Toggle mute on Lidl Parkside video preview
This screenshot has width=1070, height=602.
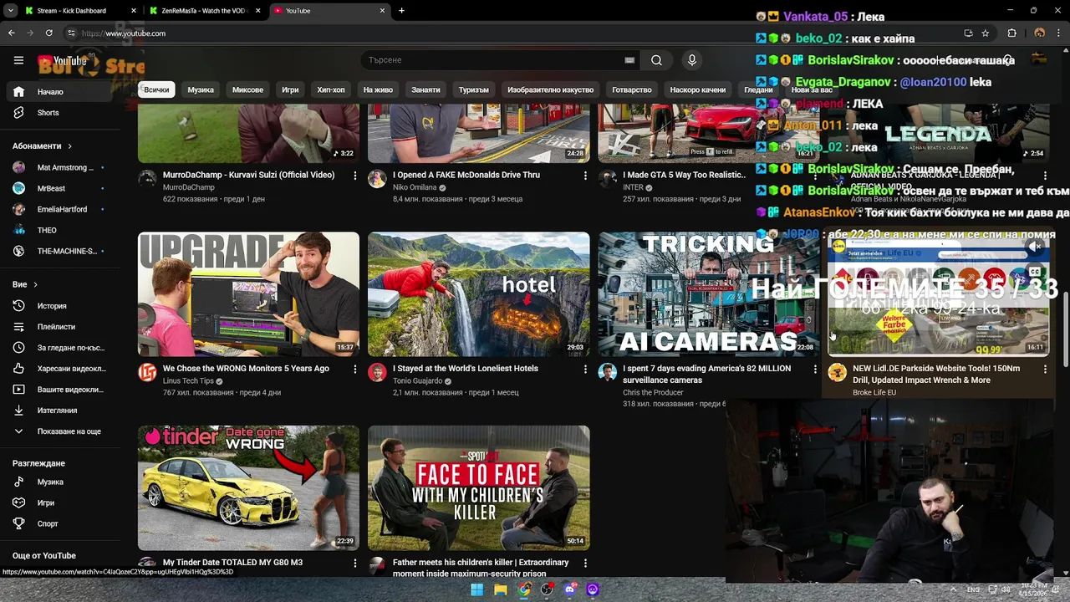(1036, 247)
